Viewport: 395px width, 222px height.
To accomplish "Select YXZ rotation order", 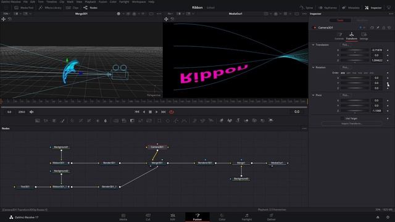I will pos(354,73).
